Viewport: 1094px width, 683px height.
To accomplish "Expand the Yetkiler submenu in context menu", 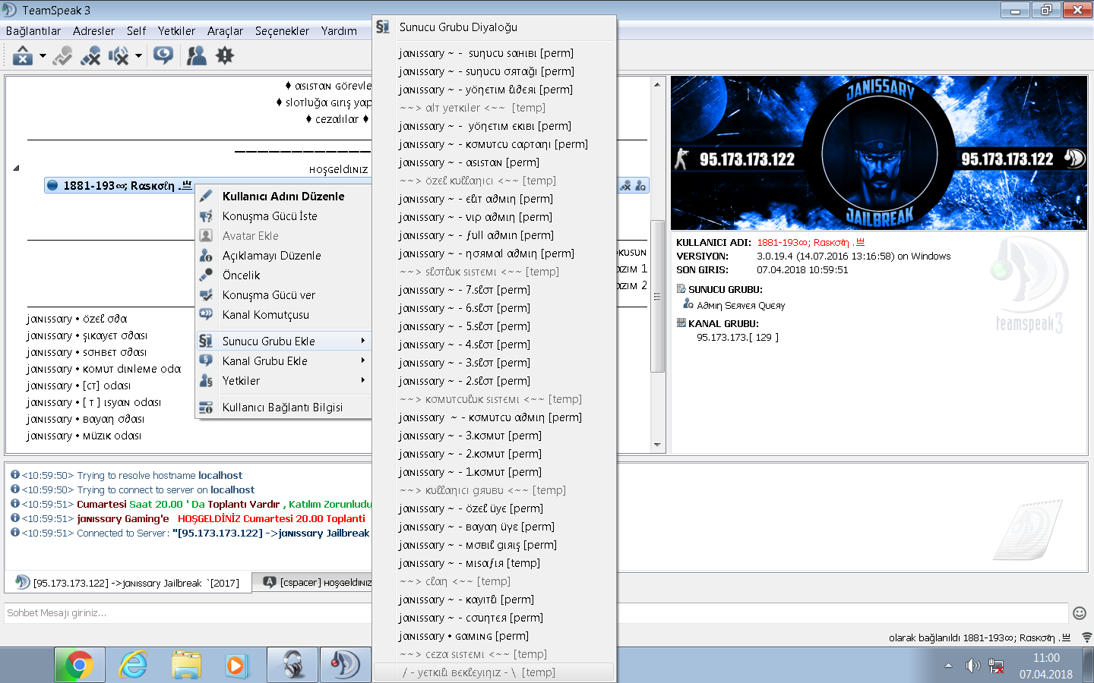I will coord(283,381).
